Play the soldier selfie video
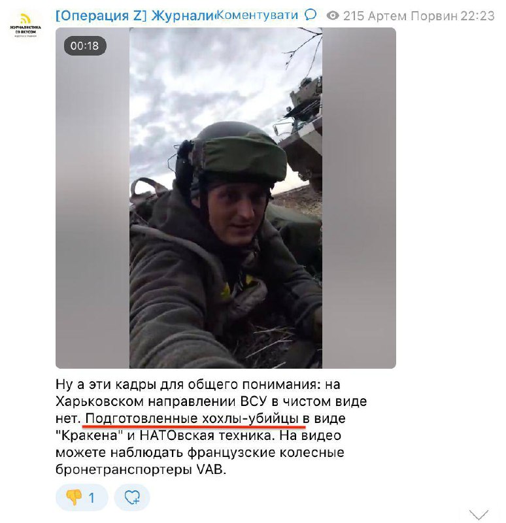The height and width of the screenshot is (523, 506). coord(226,198)
